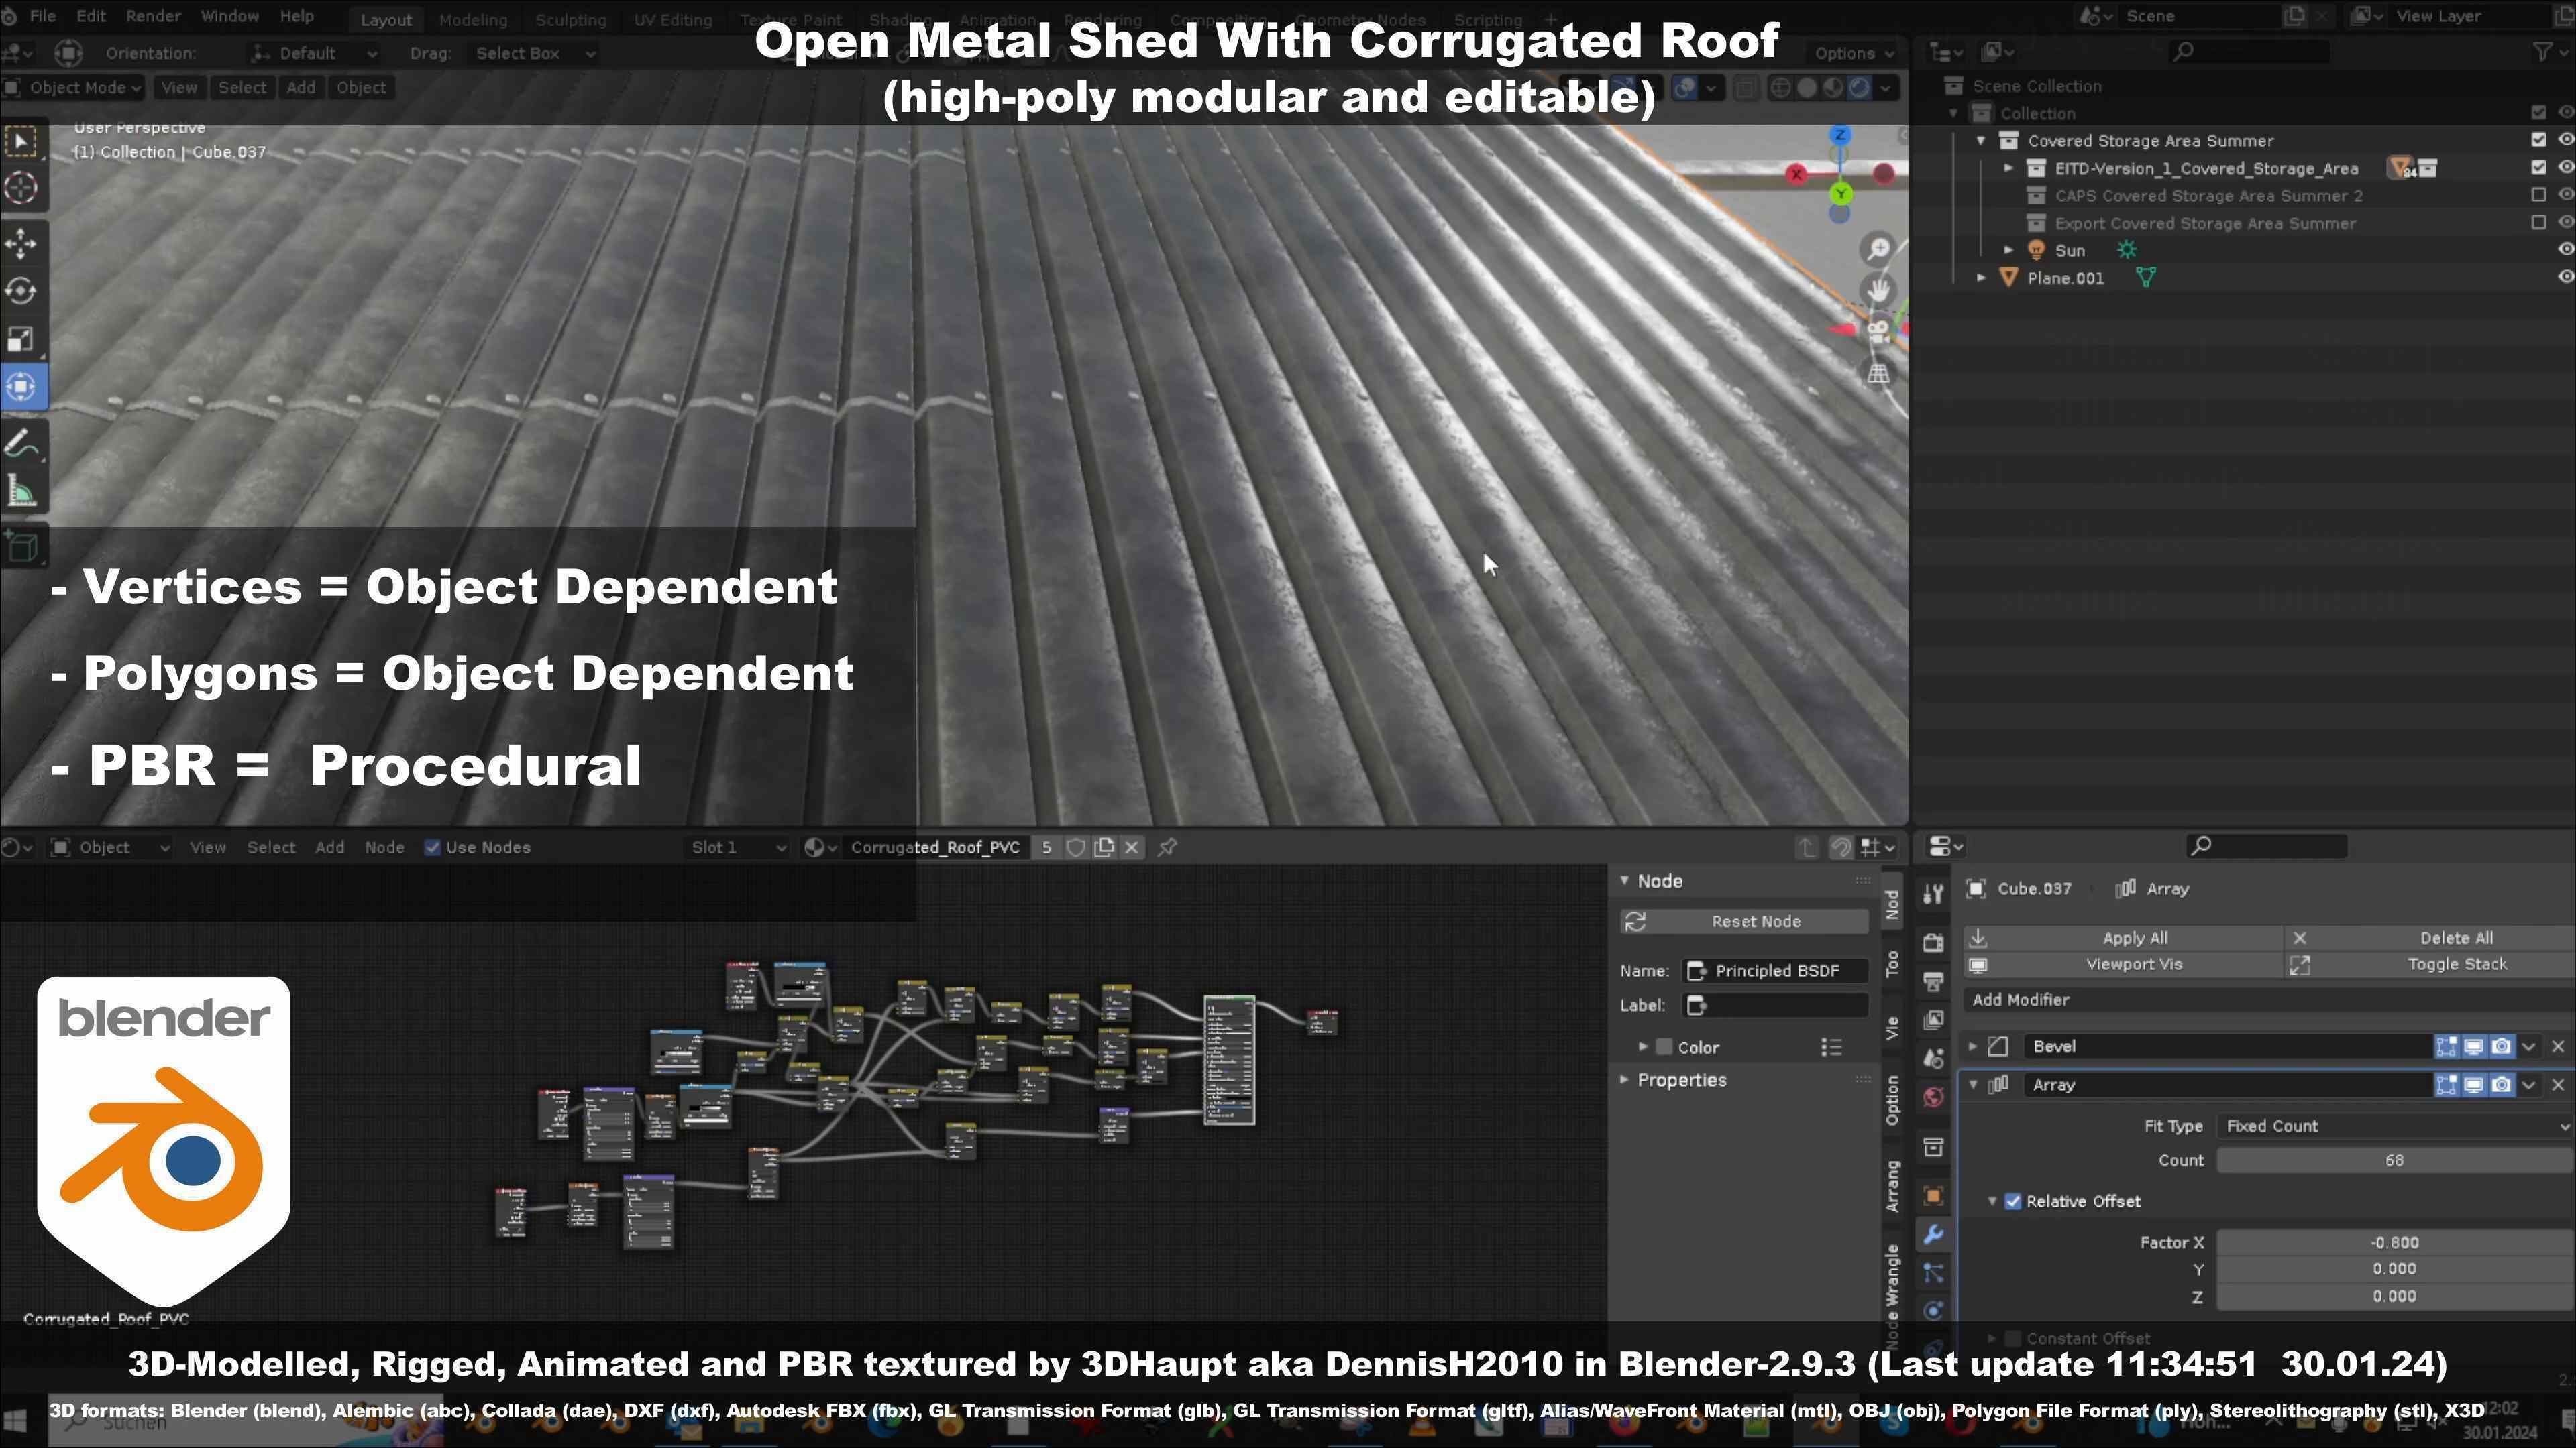Select the Select Box tool in the toolbar

tap(21, 141)
